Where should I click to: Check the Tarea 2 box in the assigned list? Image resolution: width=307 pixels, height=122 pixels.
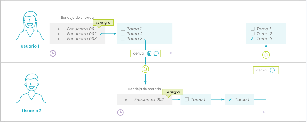(x=123, y=34)
